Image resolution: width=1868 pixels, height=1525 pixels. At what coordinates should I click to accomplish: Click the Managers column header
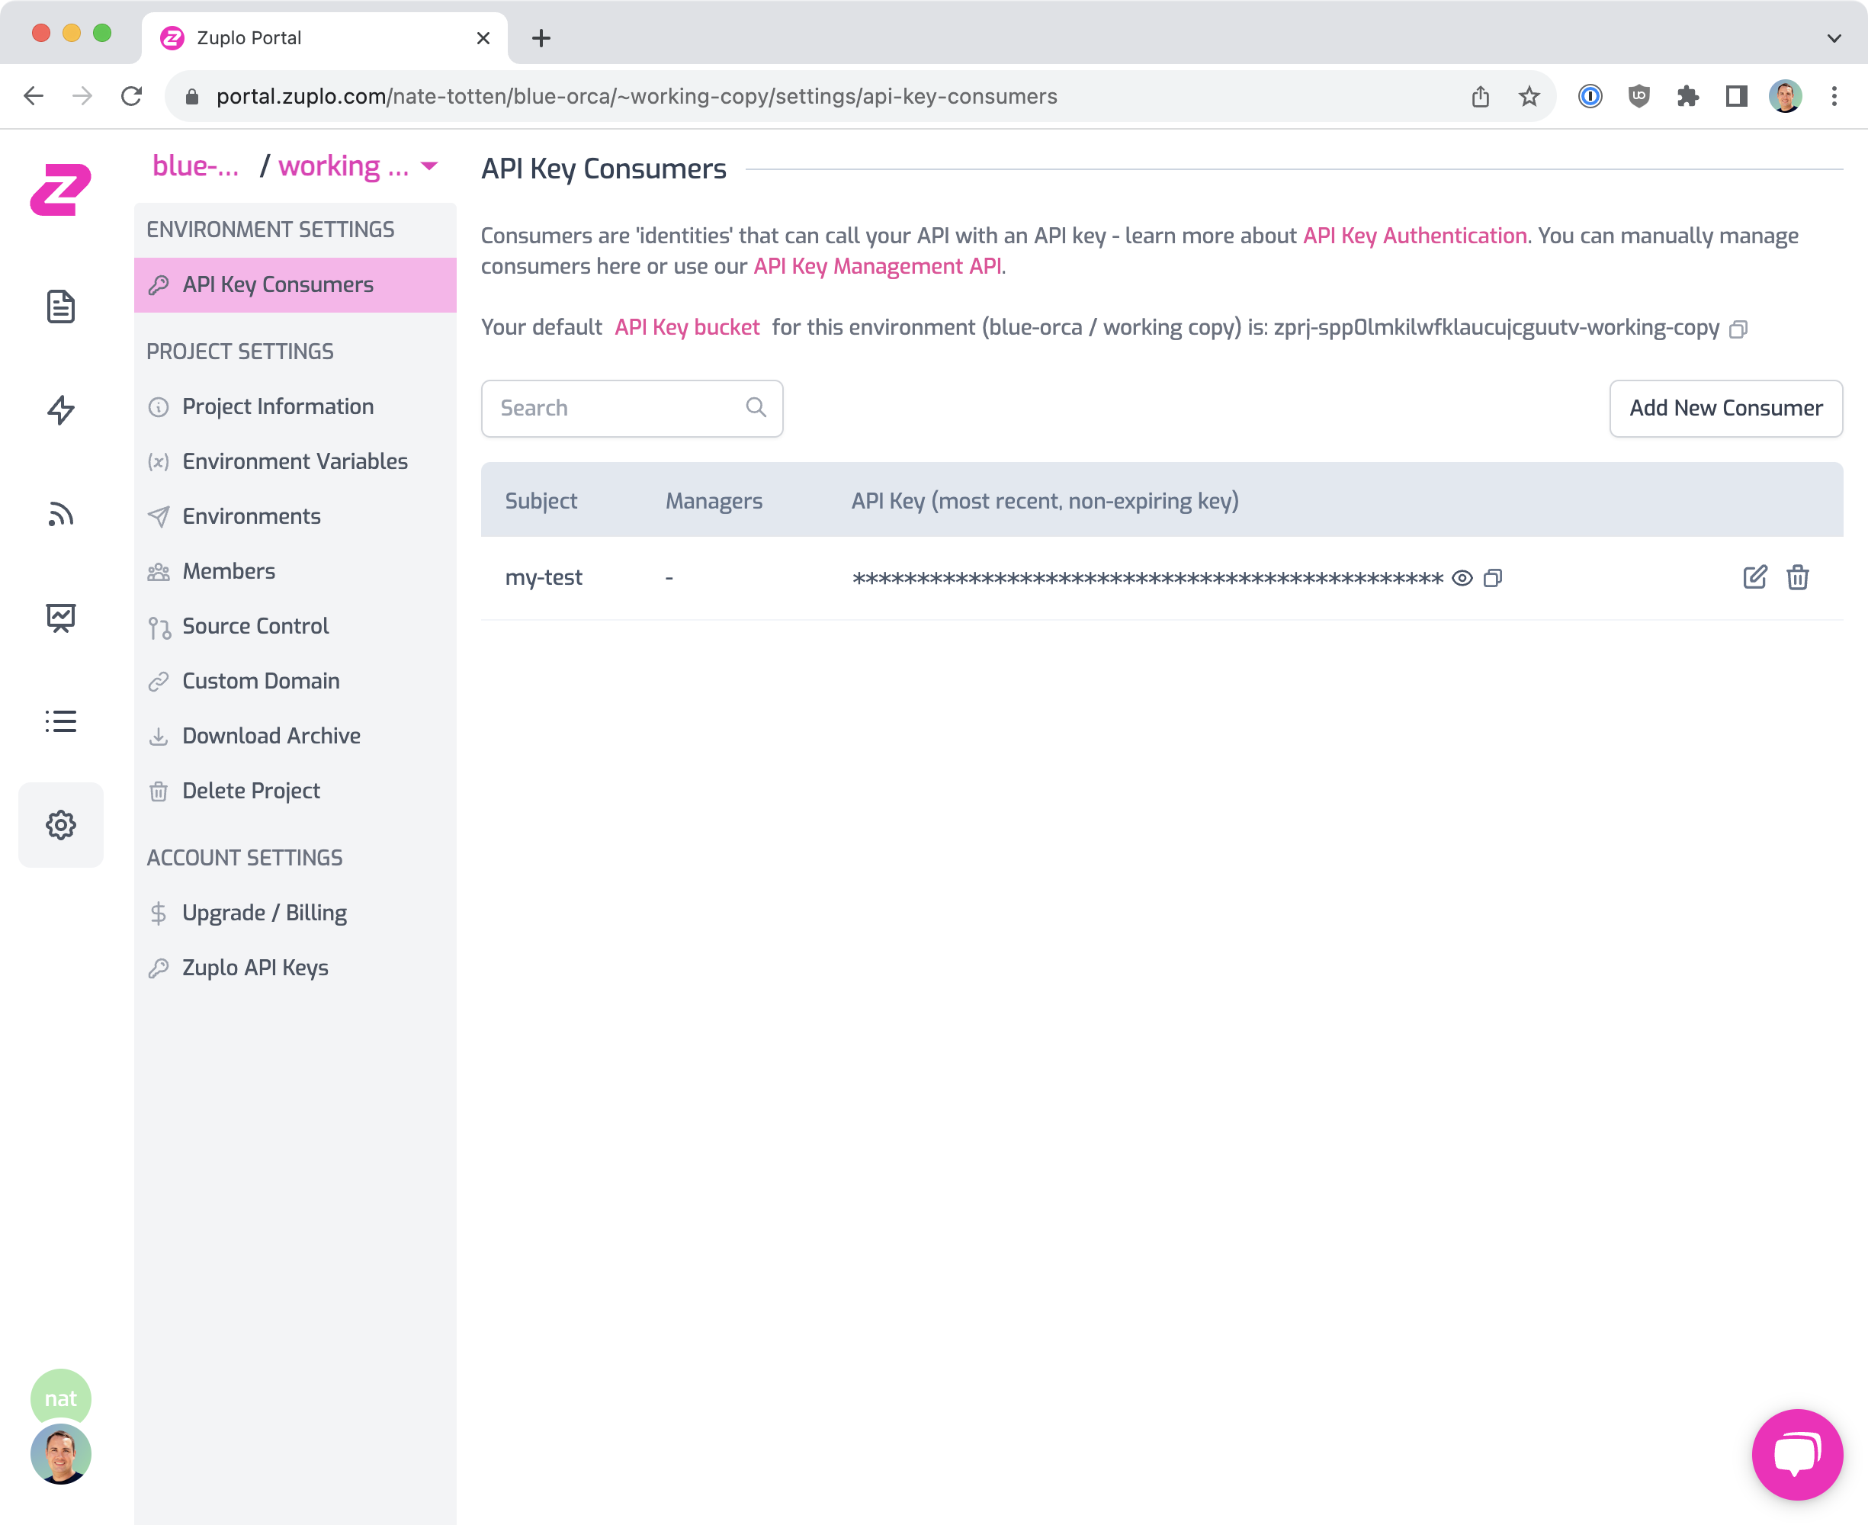click(x=714, y=501)
